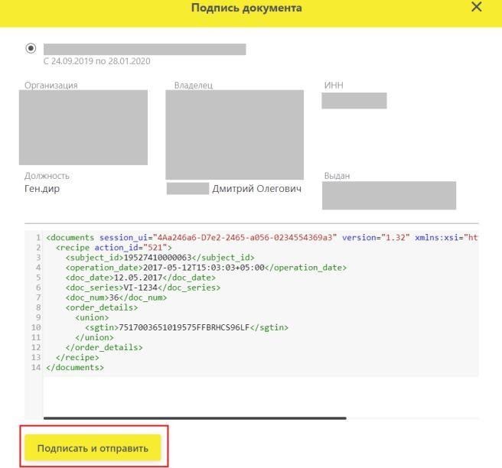This screenshot has width=502, height=468.
Task: Click the XML line with session_ui attribute
Action: 262,238
